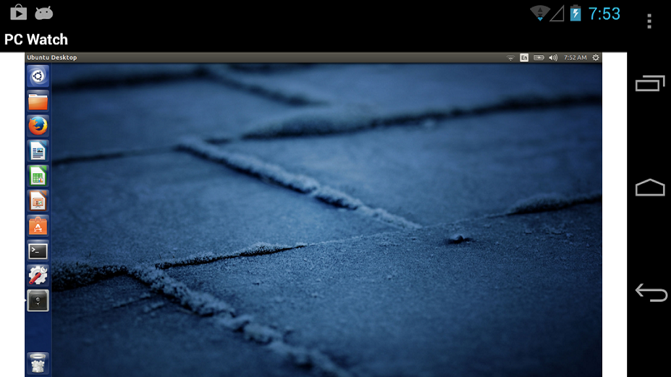The width and height of the screenshot is (671, 377).
Task: Click the Ubuntu Desktop panel title
Action: (x=52, y=58)
